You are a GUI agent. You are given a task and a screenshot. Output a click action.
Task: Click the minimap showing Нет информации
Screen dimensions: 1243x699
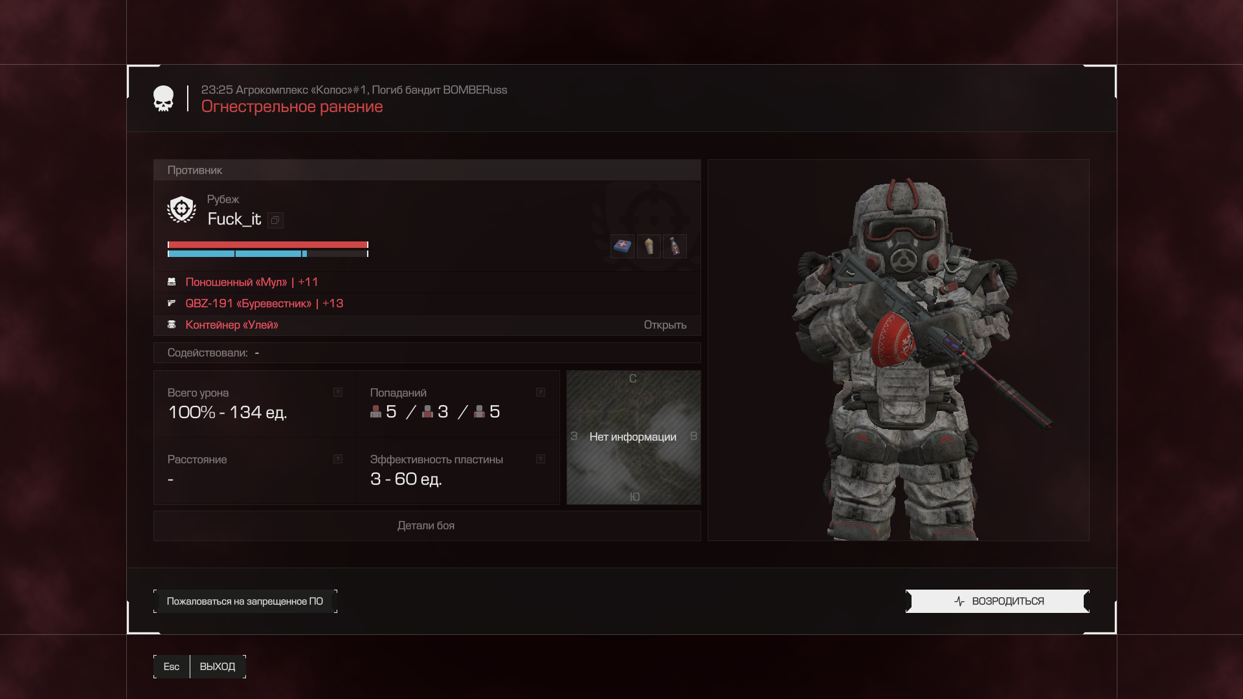(634, 438)
